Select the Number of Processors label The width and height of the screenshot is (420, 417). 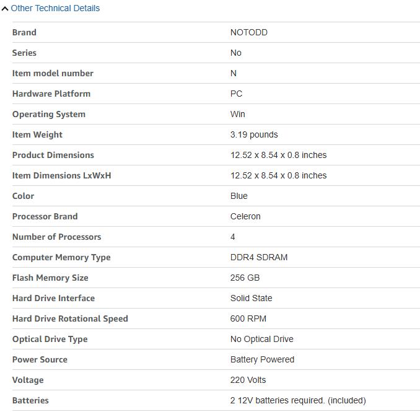[x=56, y=237]
